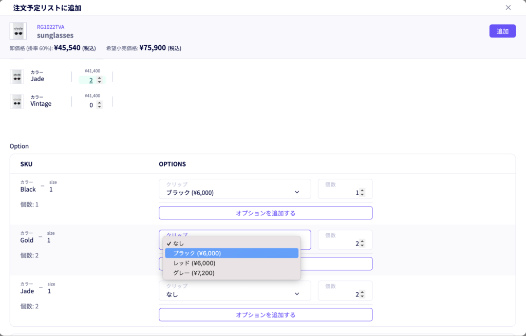Click the Option section heading
Viewport: 526px width, 336px height.
(19, 146)
